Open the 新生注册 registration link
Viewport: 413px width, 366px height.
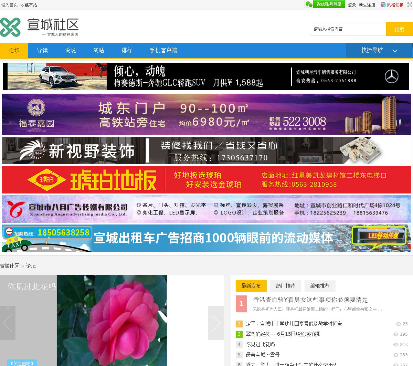click(367, 5)
